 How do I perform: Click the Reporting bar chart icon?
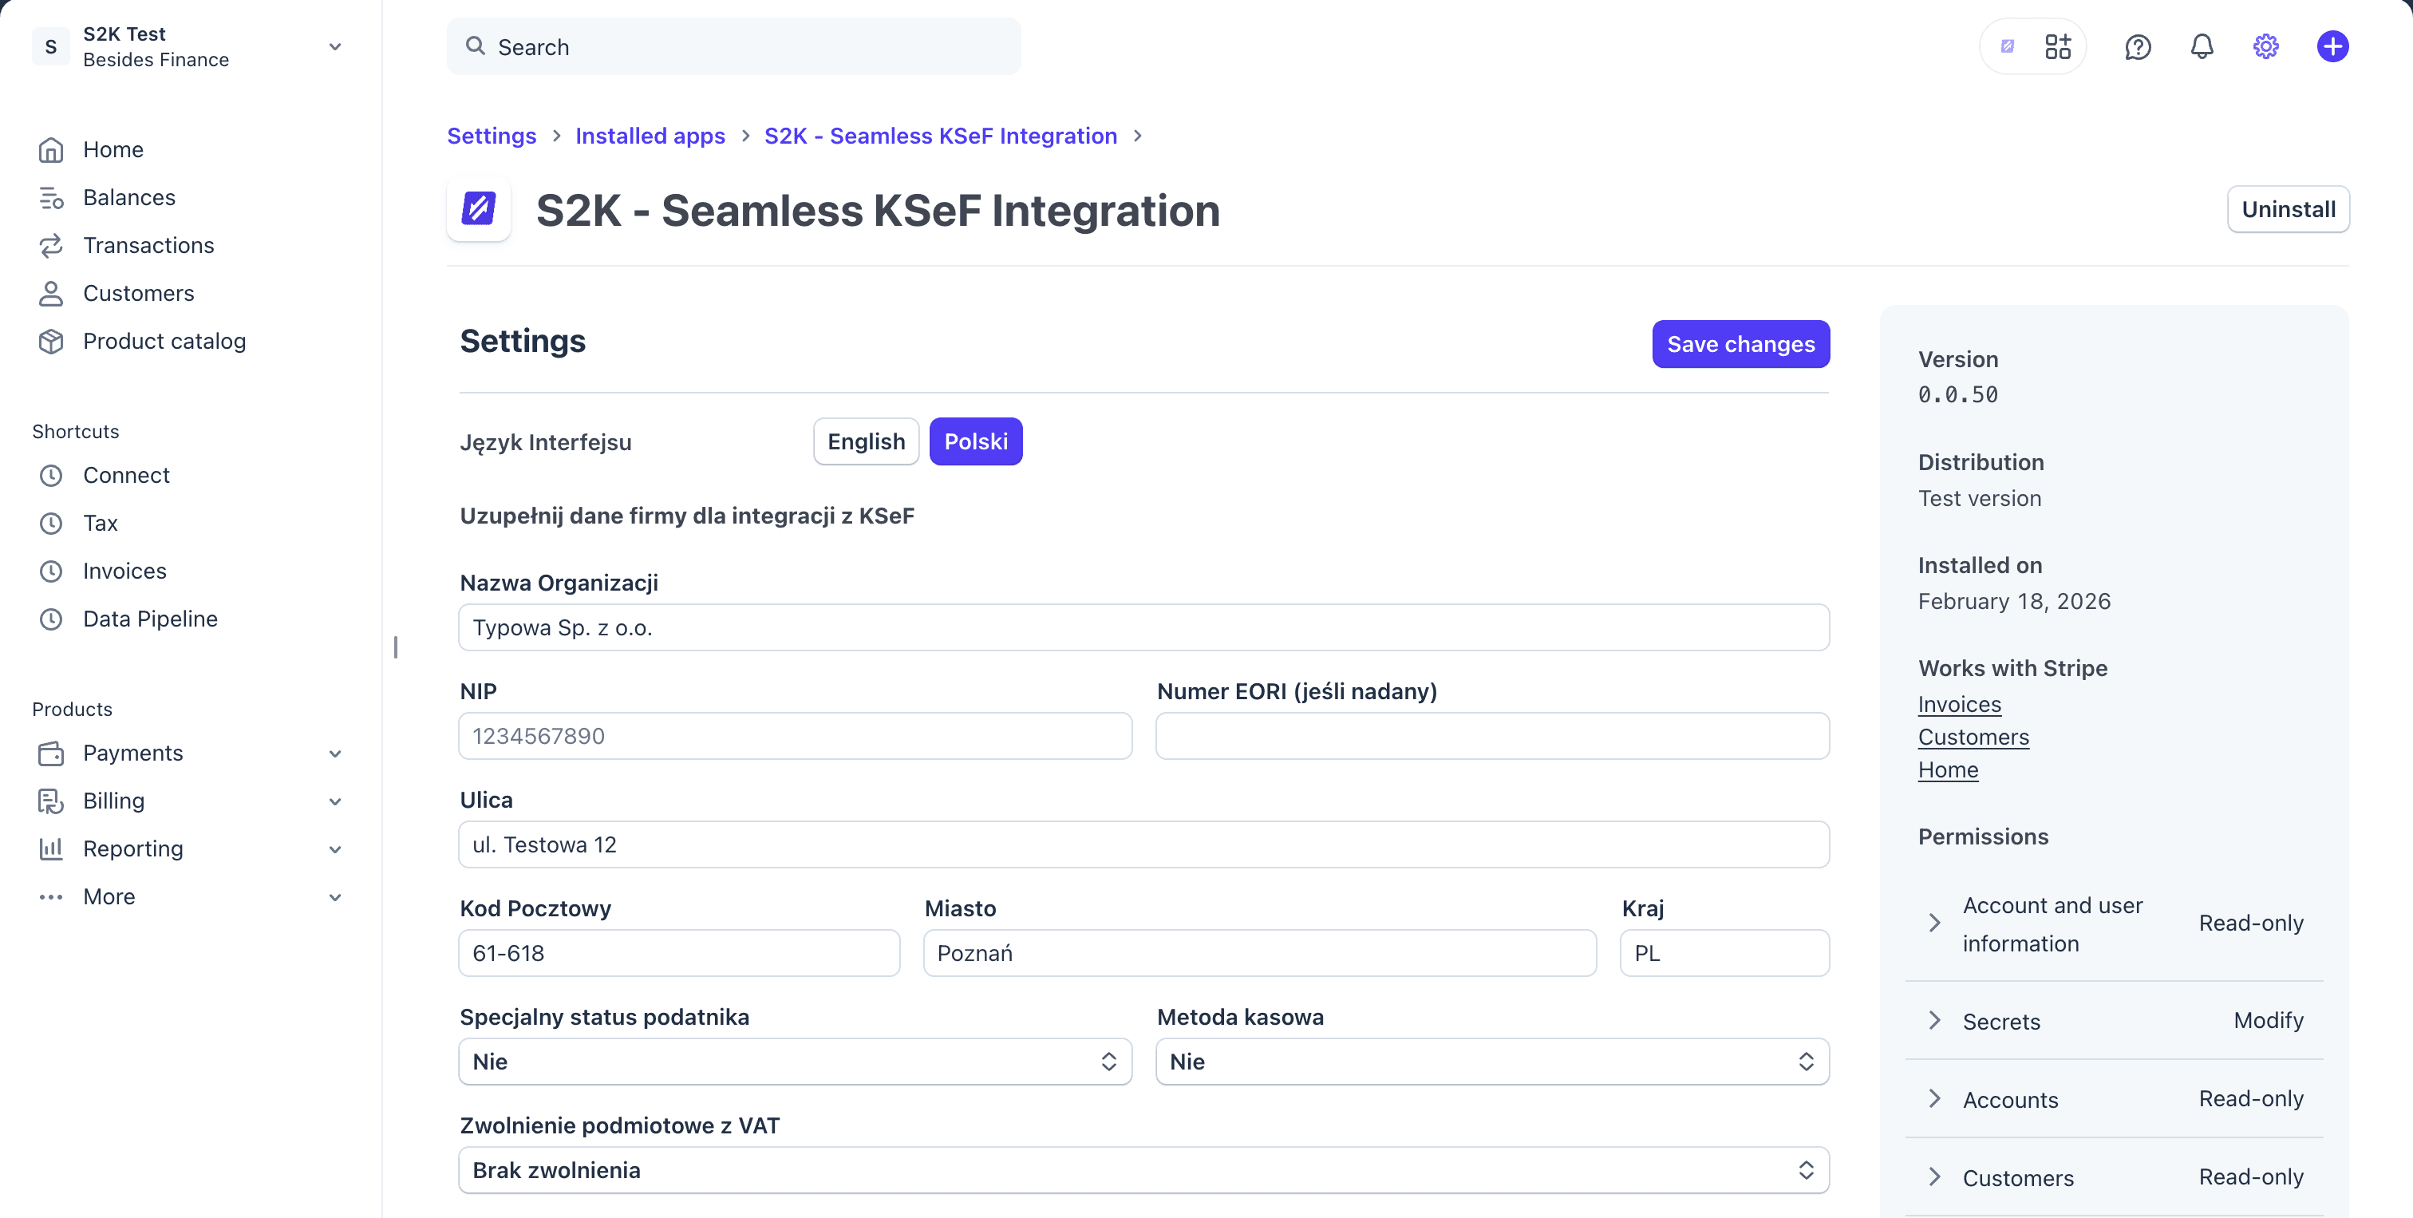point(50,849)
